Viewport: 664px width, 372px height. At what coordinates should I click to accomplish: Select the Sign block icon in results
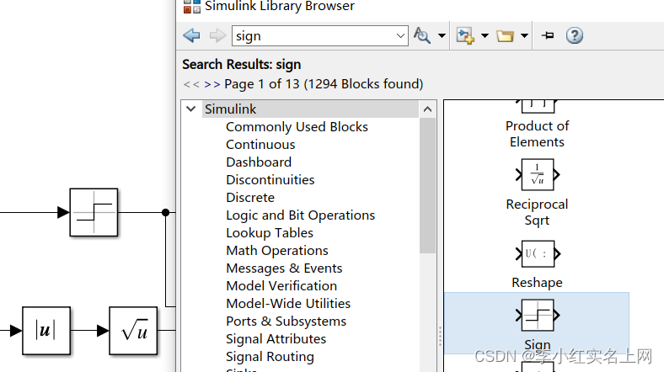(538, 315)
